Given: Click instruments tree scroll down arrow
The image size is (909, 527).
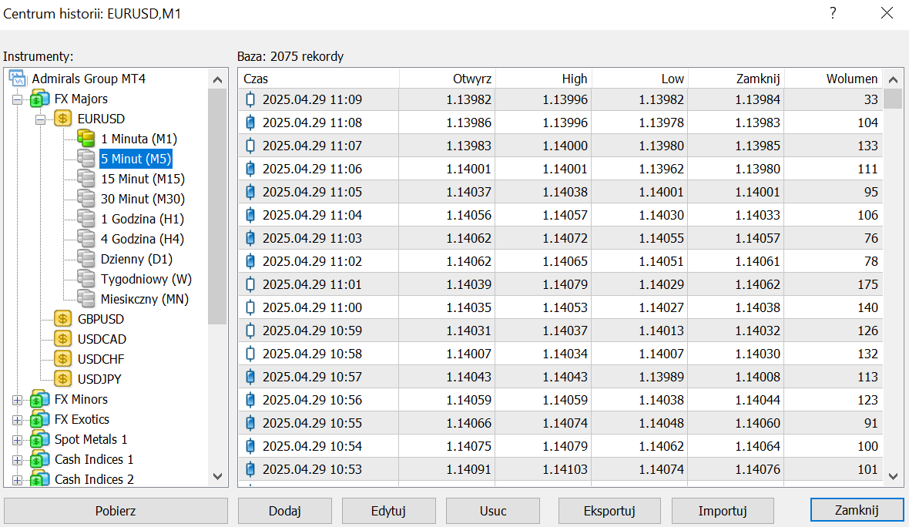Looking at the screenshot, I should click(217, 477).
